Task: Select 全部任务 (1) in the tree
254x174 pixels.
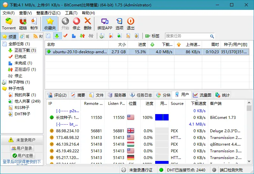Action: [x=19, y=44]
